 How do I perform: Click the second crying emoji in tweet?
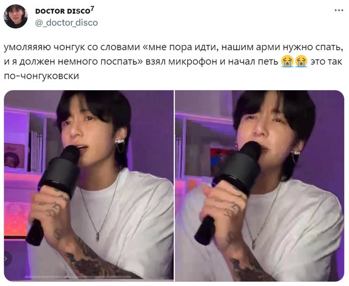301,62
